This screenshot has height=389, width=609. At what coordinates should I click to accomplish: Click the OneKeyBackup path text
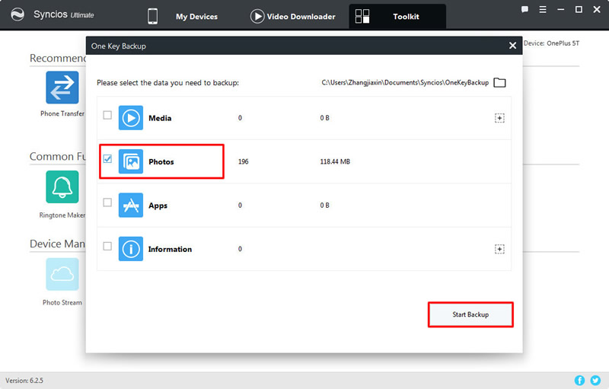[x=405, y=83]
